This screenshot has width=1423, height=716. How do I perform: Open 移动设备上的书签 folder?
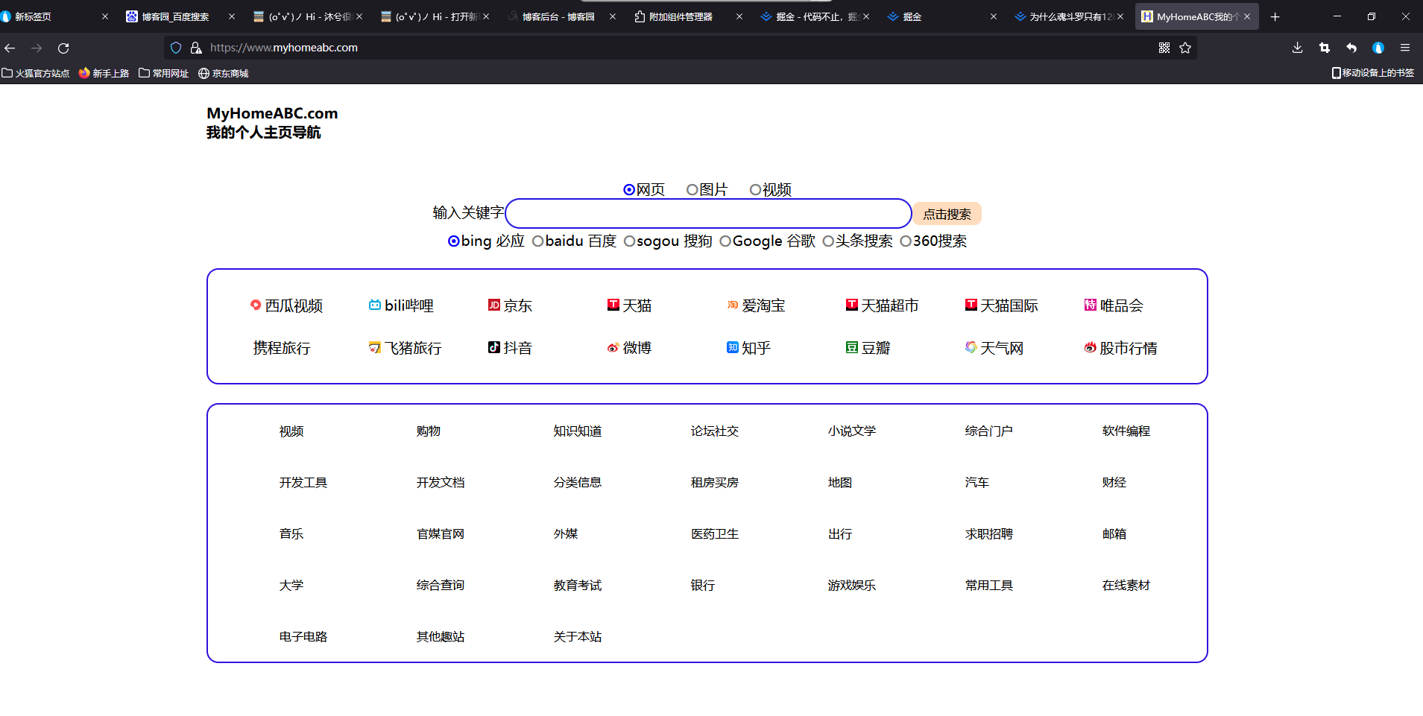[x=1372, y=73]
